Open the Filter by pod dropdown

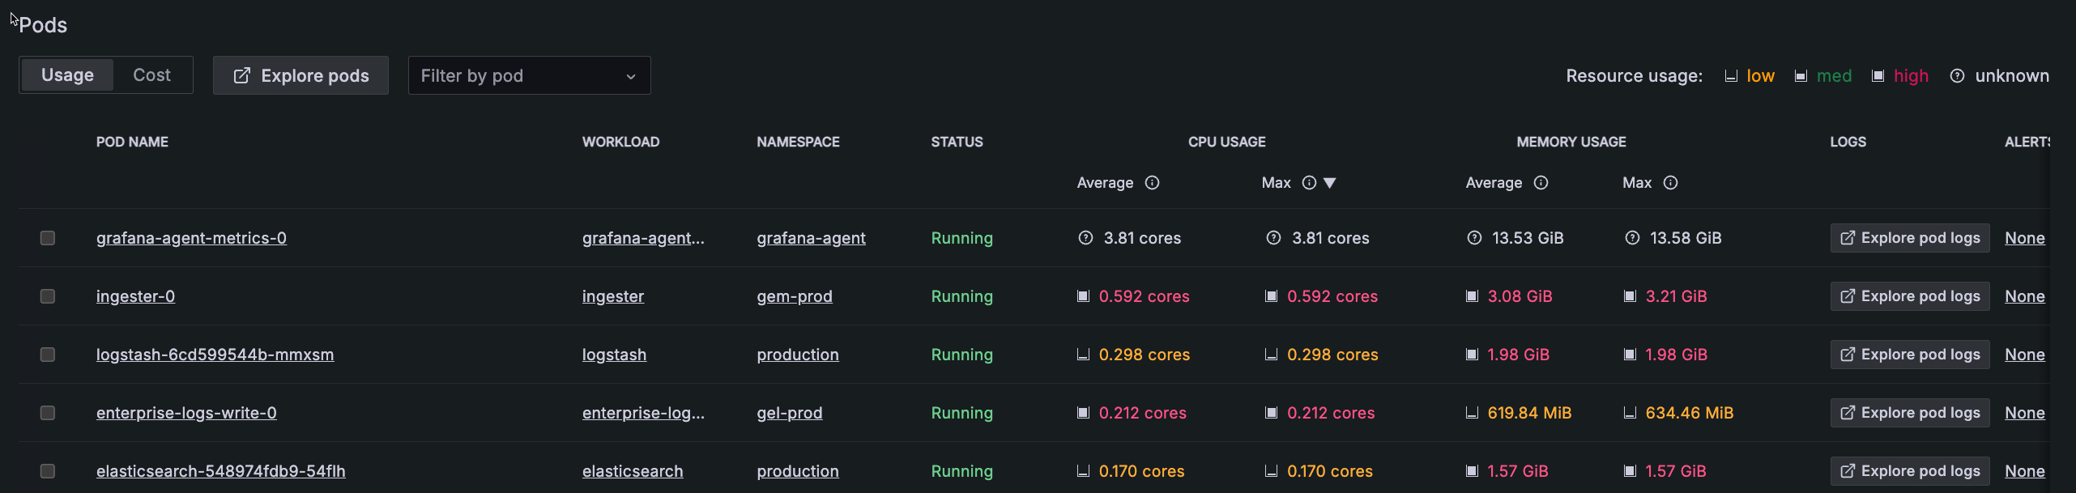coord(529,76)
